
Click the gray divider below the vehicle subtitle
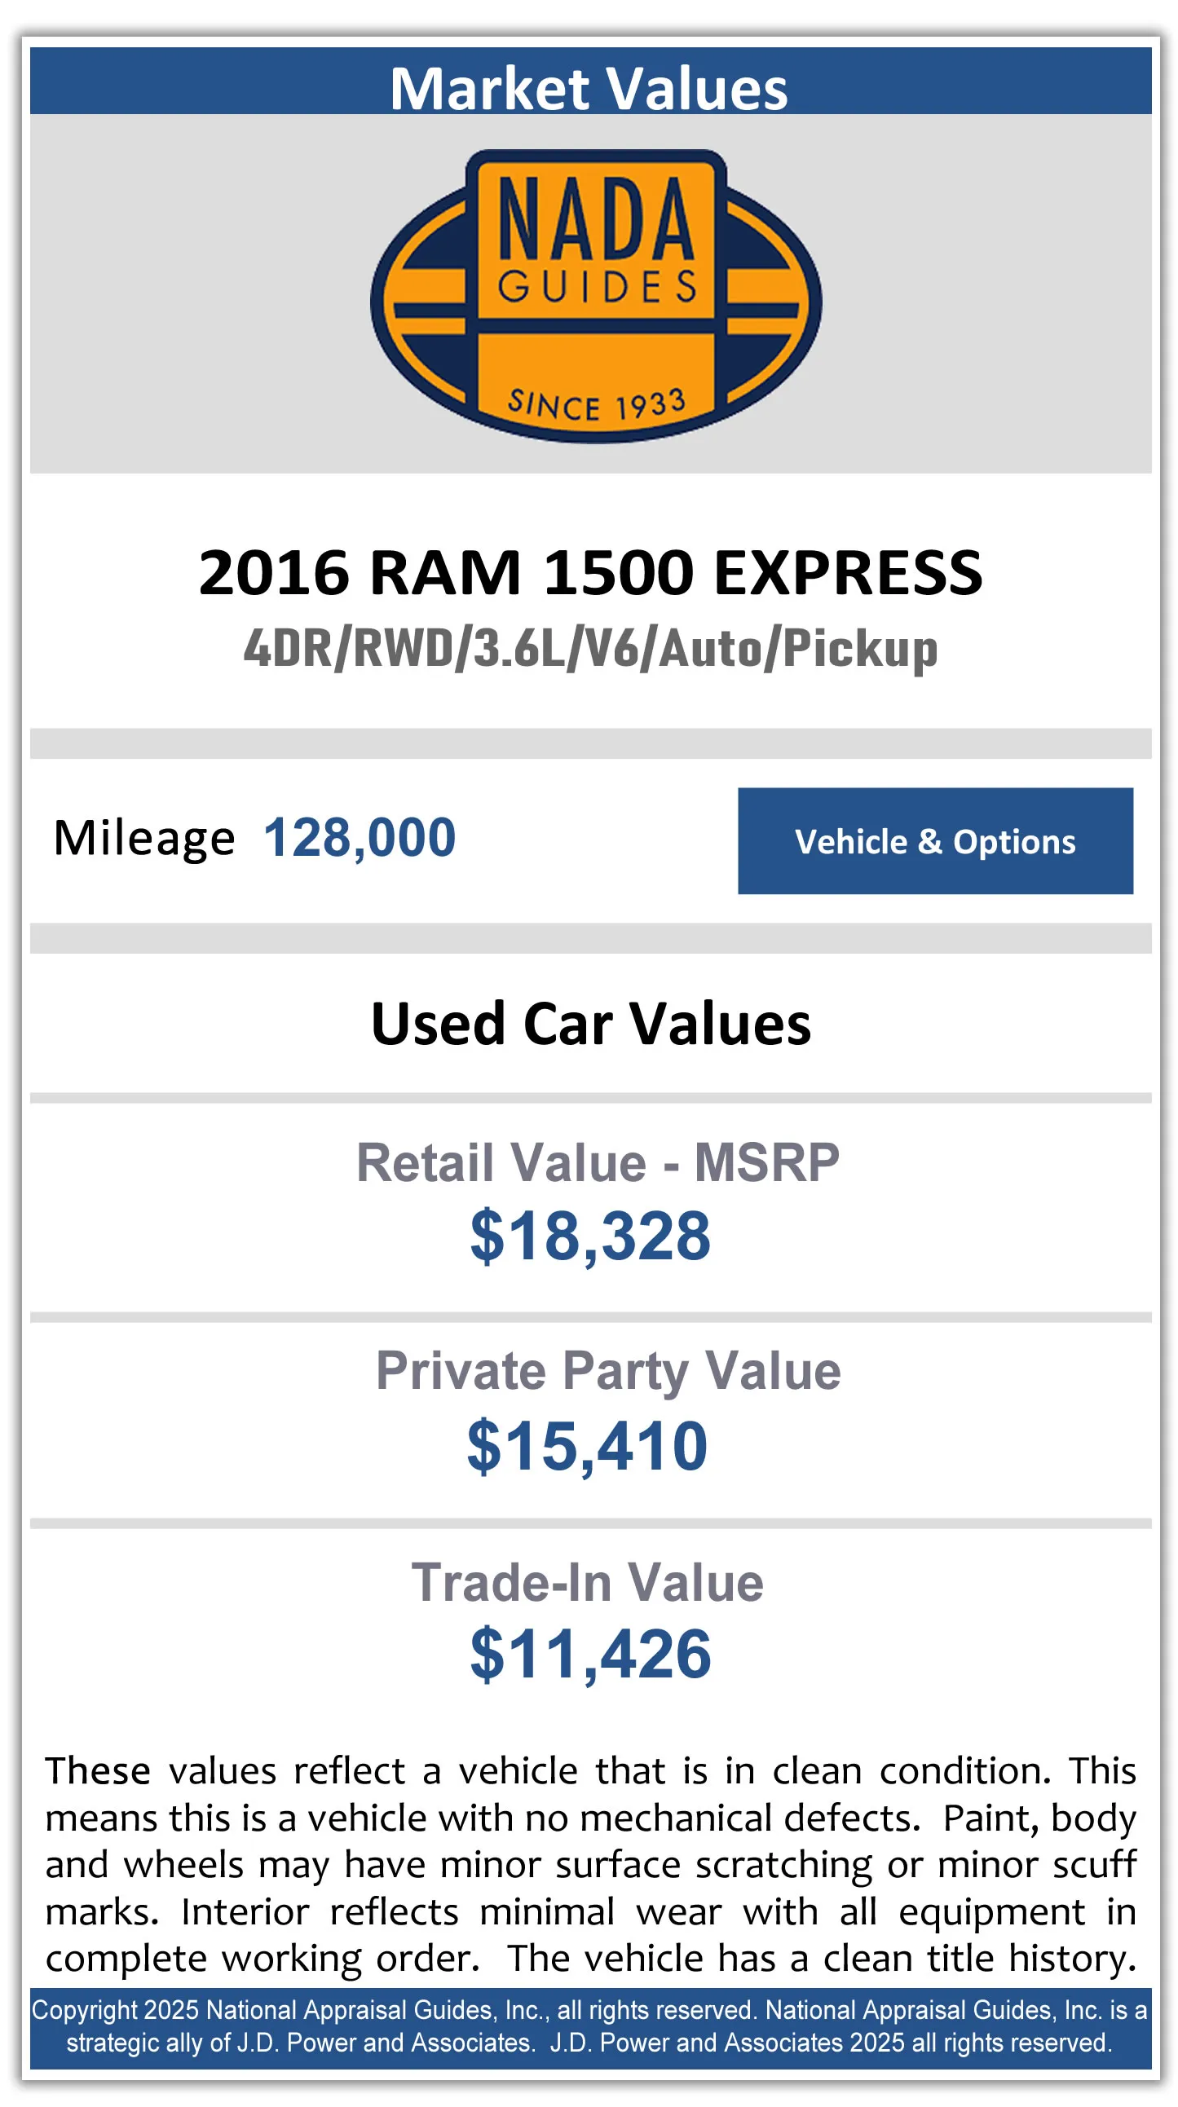tap(591, 743)
